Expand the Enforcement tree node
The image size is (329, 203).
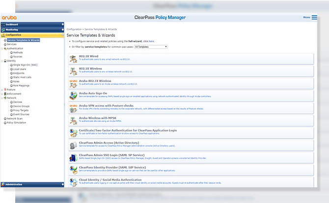(x=2, y=94)
